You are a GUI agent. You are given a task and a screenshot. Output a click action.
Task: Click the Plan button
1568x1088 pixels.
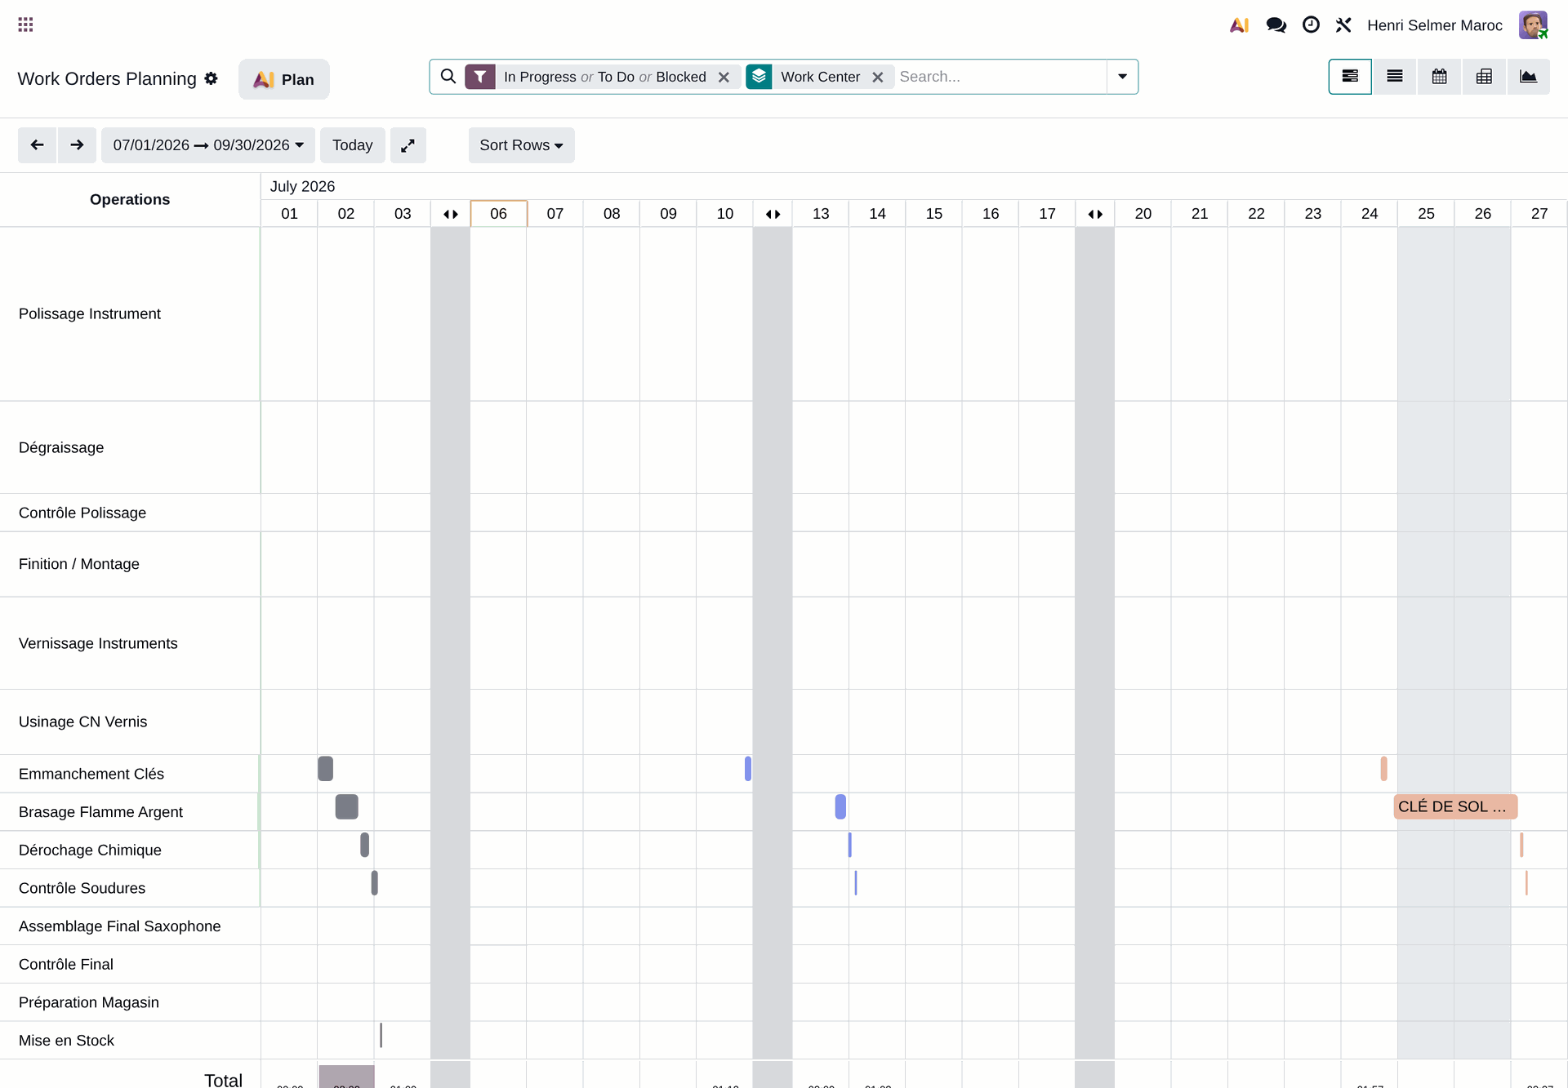pyautogui.click(x=284, y=79)
